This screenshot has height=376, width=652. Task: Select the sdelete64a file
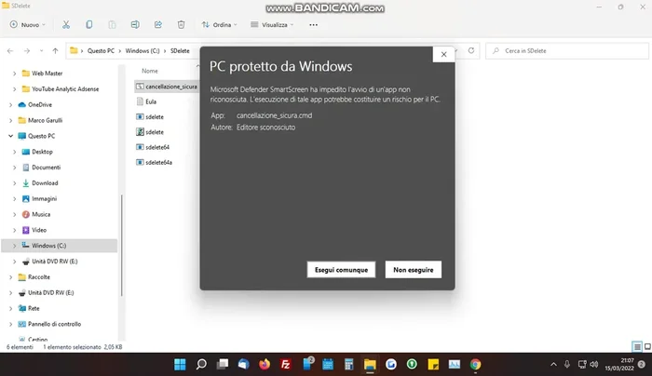click(x=155, y=163)
